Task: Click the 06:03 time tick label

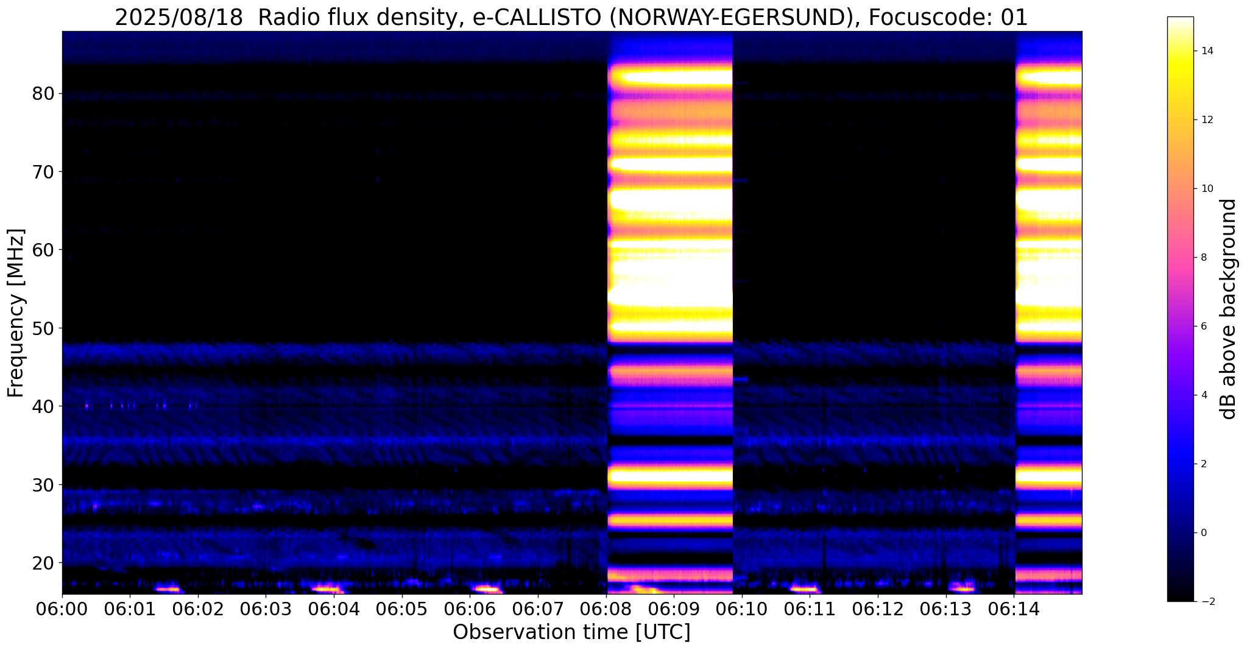Action: [266, 609]
